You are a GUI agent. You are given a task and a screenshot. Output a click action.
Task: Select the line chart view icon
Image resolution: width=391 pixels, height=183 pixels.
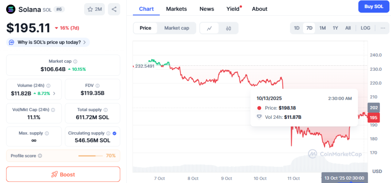click(x=210, y=28)
